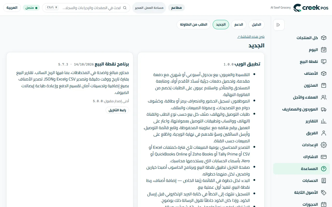332x207 pixels.
Task: Click the متصل connection status badge
Action: point(31,8)
